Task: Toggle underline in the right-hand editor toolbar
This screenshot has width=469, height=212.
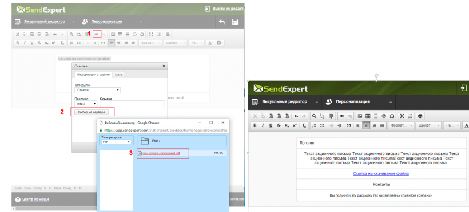Action: 271,125
